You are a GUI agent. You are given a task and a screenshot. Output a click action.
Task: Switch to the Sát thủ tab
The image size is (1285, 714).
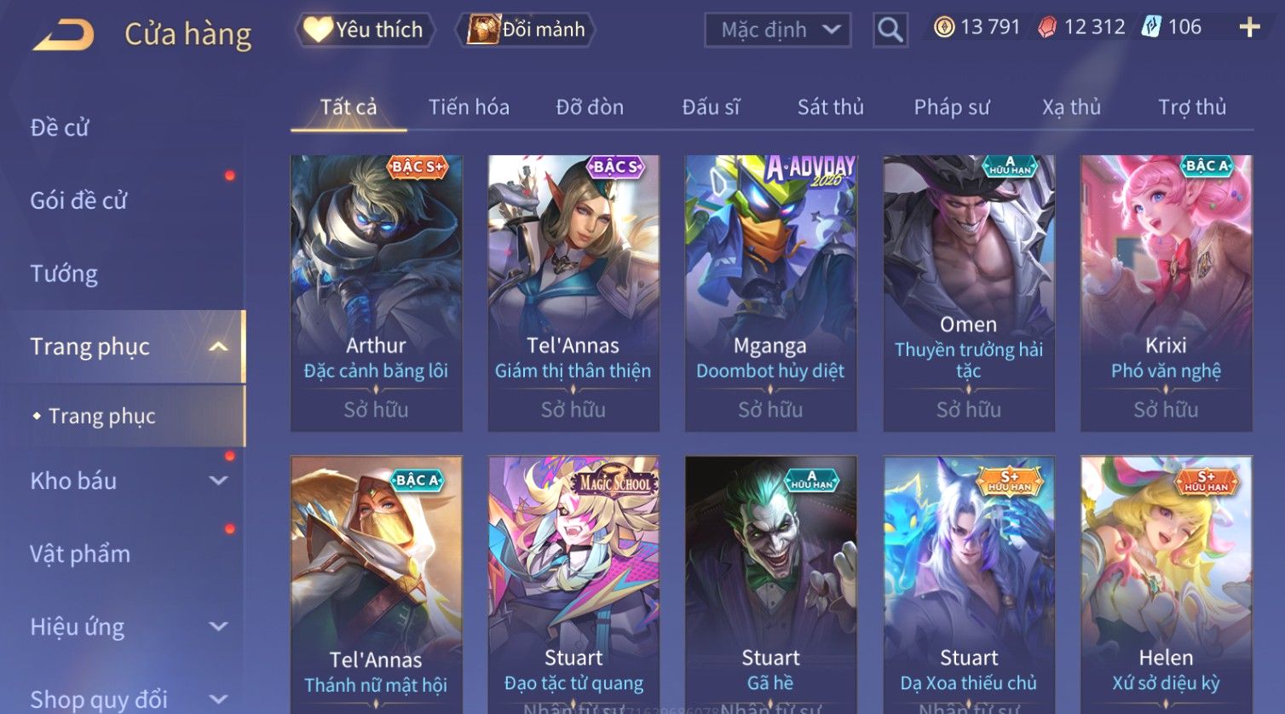pyautogui.click(x=830, y=107)
